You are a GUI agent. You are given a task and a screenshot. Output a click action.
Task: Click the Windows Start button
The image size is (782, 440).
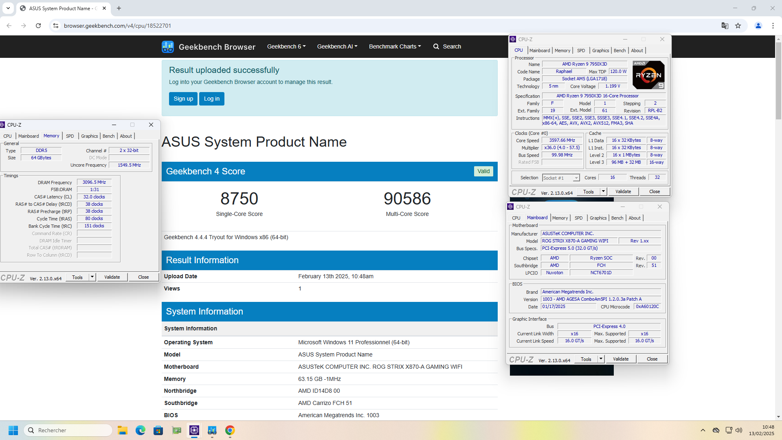(13, 430)
